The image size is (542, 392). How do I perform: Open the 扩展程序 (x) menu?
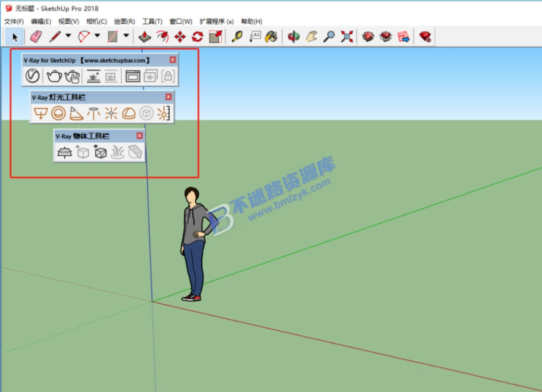(x=216, y=22)
